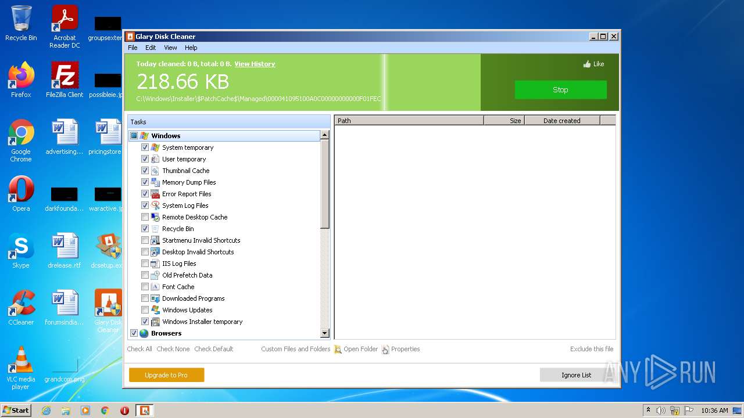Sort by Path column header
This screenshot has height=418, width=744.
409,121
